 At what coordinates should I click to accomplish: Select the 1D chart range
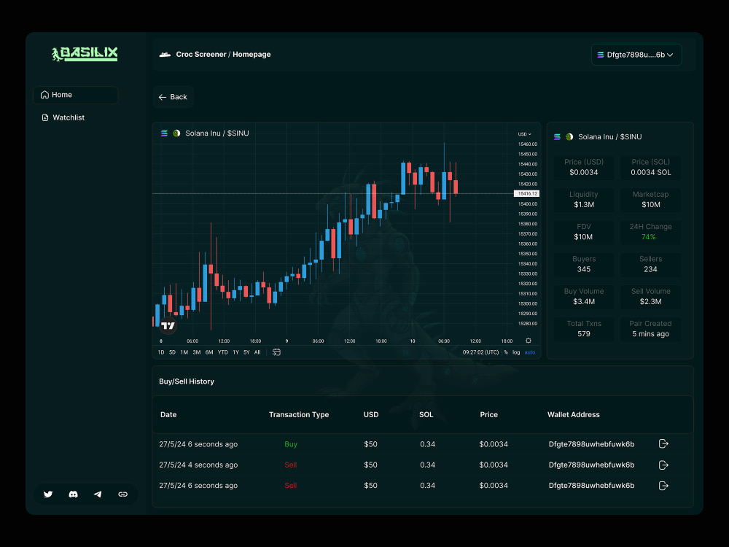161,352
